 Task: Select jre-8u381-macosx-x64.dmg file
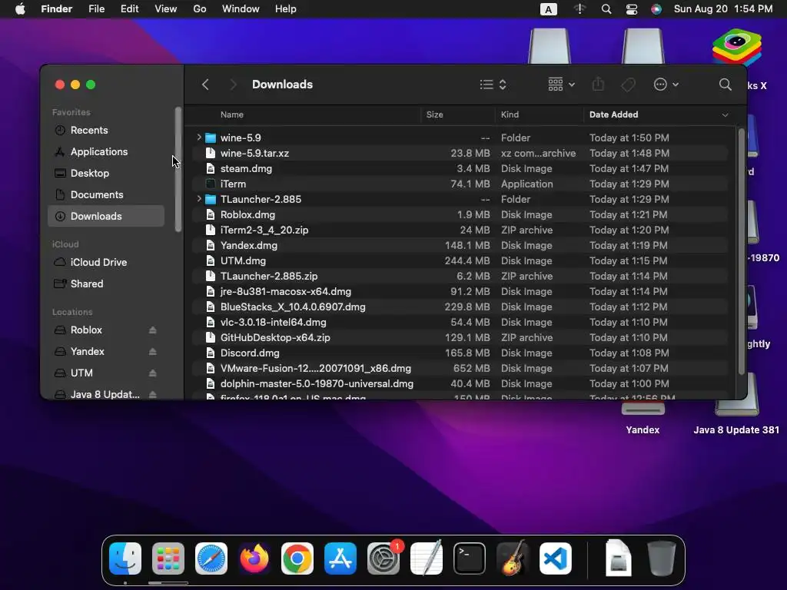coord(460,291)
